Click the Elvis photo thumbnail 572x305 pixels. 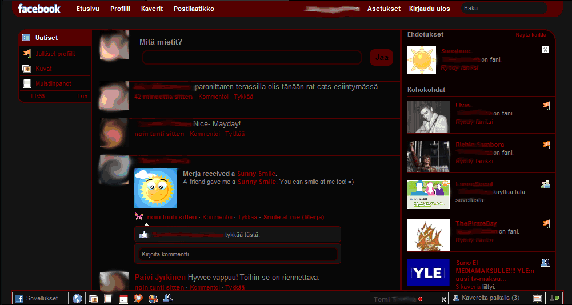pos(429,117)
